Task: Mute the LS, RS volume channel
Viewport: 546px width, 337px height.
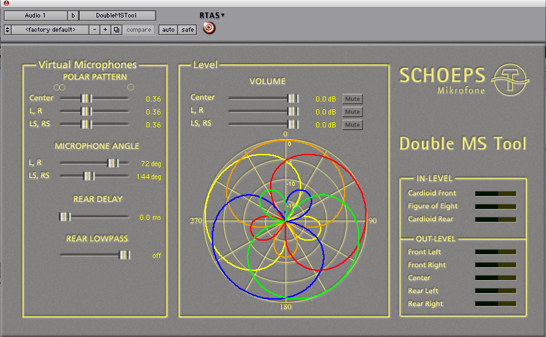Action: 352,124
